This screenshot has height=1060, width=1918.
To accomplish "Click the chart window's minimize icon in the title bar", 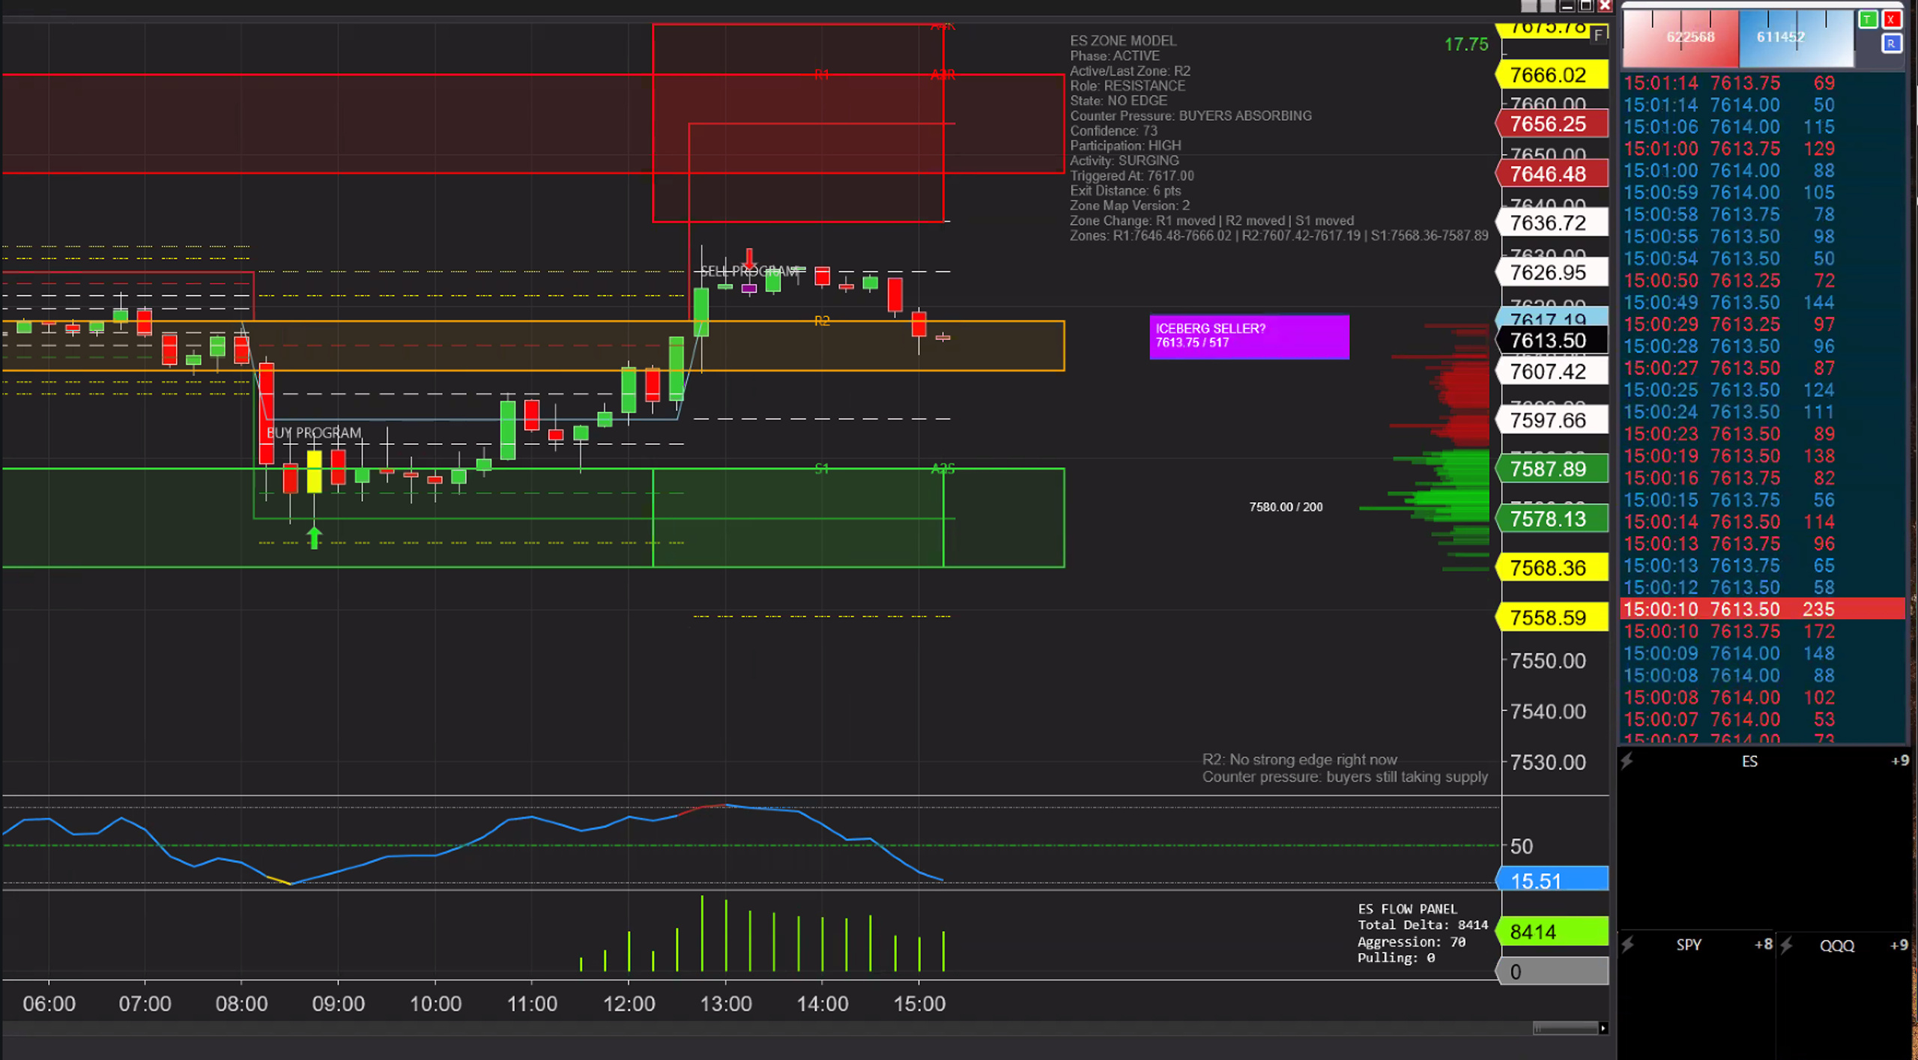I will coord(1567,6).
